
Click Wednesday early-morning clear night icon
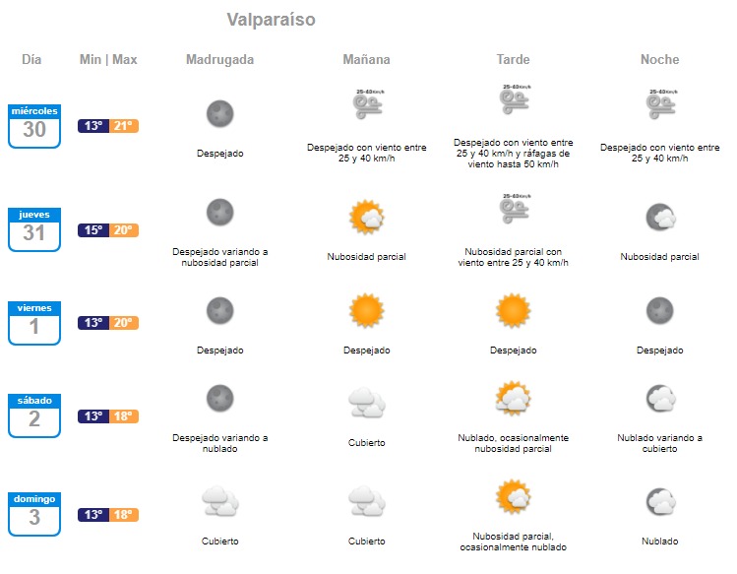[x=219, y=113]
